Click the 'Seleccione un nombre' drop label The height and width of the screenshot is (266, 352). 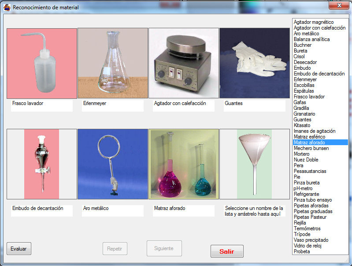tap(254, 211)
